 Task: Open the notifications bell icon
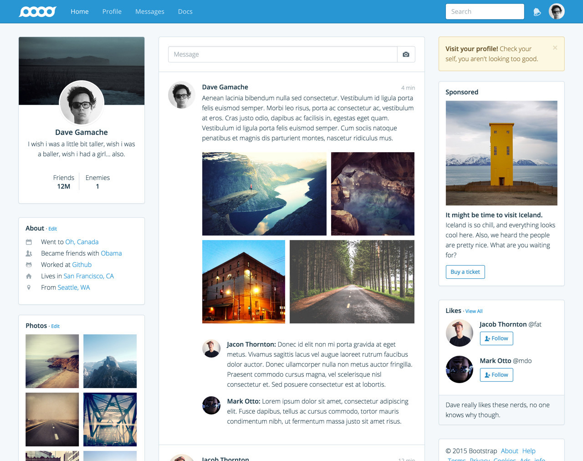[537, 12]
